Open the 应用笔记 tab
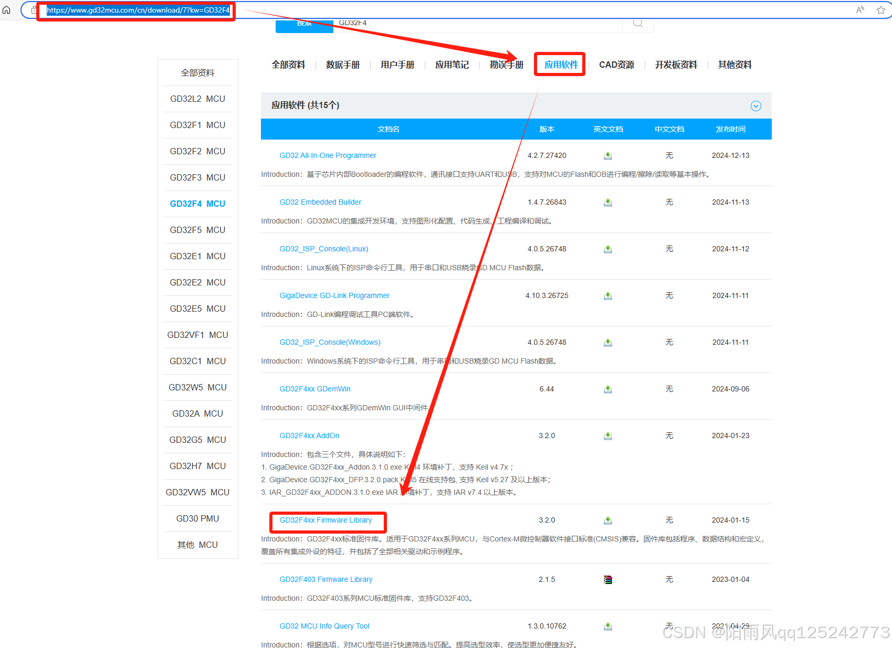The width and height of the screenshot is (892, 648). [x=452, y=65]
